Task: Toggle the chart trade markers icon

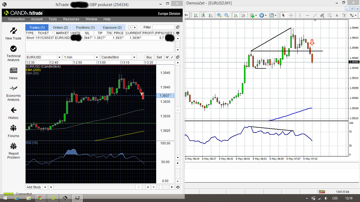Action: 167,57
